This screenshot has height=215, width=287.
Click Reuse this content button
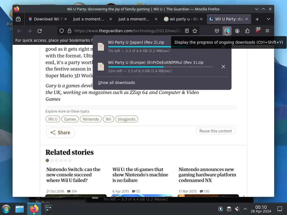click(216, 131)
